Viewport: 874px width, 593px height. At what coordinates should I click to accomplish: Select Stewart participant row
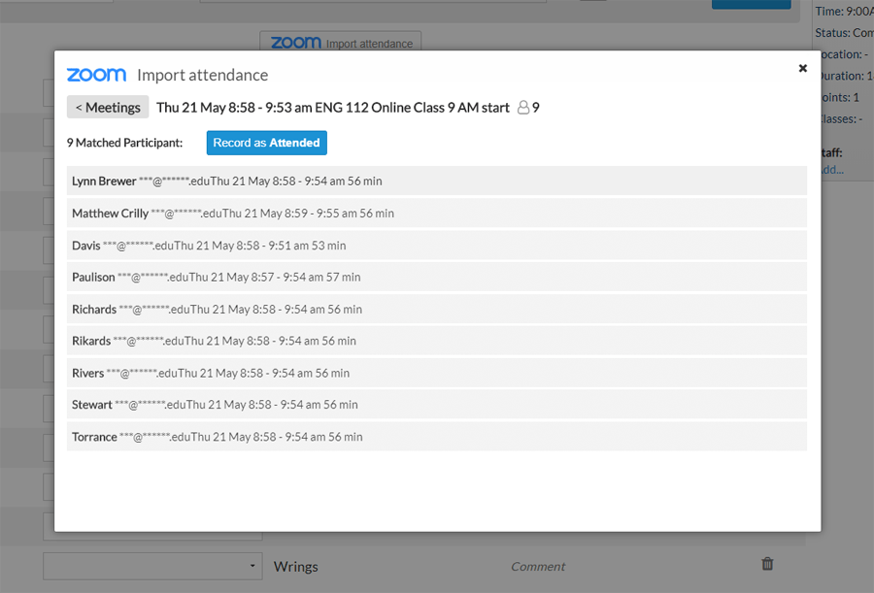[436, 405]
